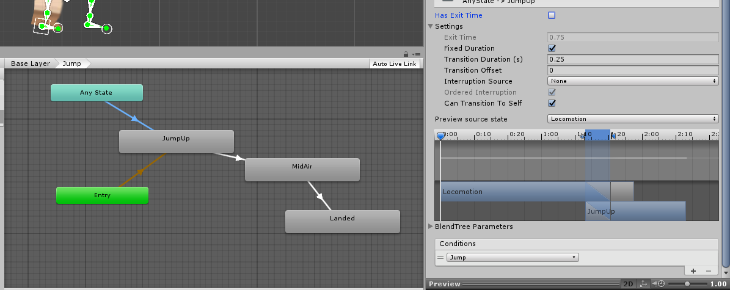Remove condition using the minus icon
730x290 pixels.
coord(709,270)
